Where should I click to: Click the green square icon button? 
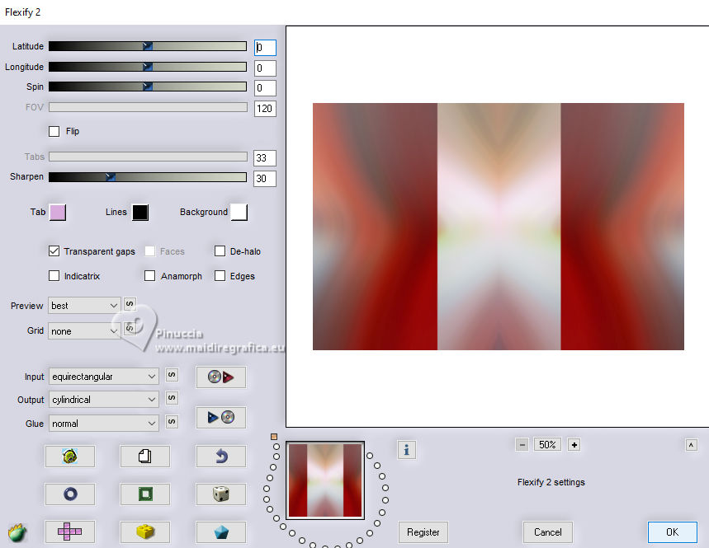[144, 494]
